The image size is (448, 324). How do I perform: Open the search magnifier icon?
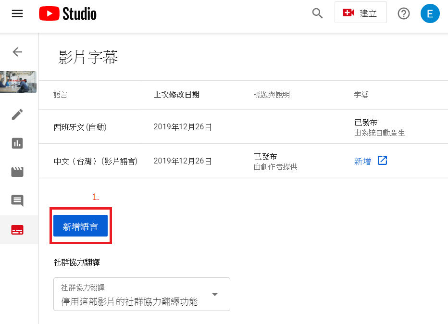click(x=317, y=13)
